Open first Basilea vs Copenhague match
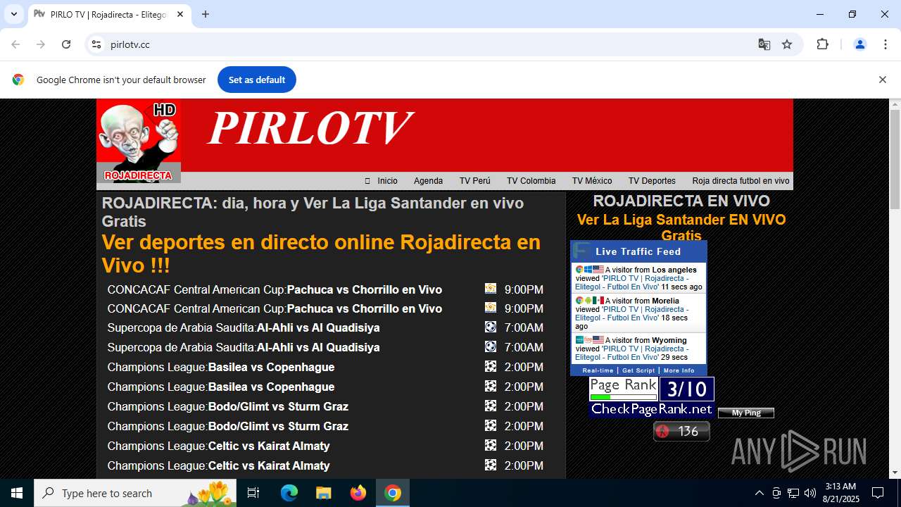This screenshot has height=507, width=901. pyautogui.click(x=221, y=367)
